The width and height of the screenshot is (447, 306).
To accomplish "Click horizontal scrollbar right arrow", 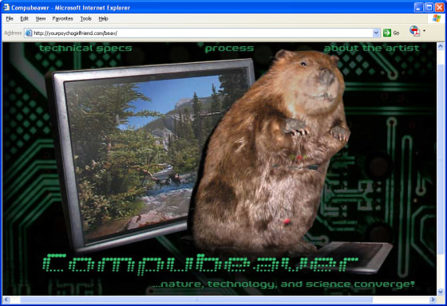I will [433, 300].
